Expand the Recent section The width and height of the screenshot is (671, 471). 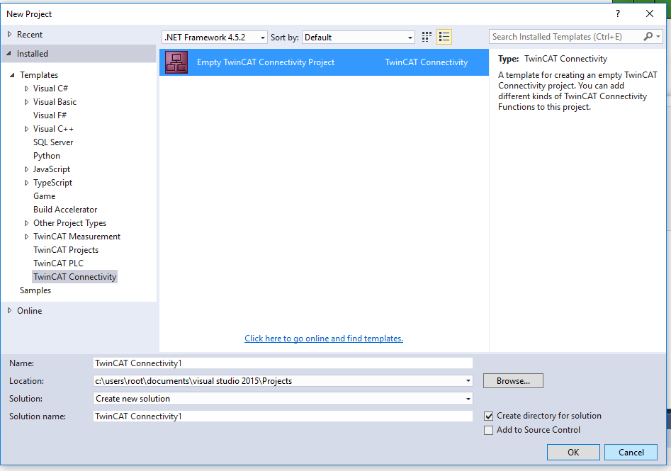(9, 34)
